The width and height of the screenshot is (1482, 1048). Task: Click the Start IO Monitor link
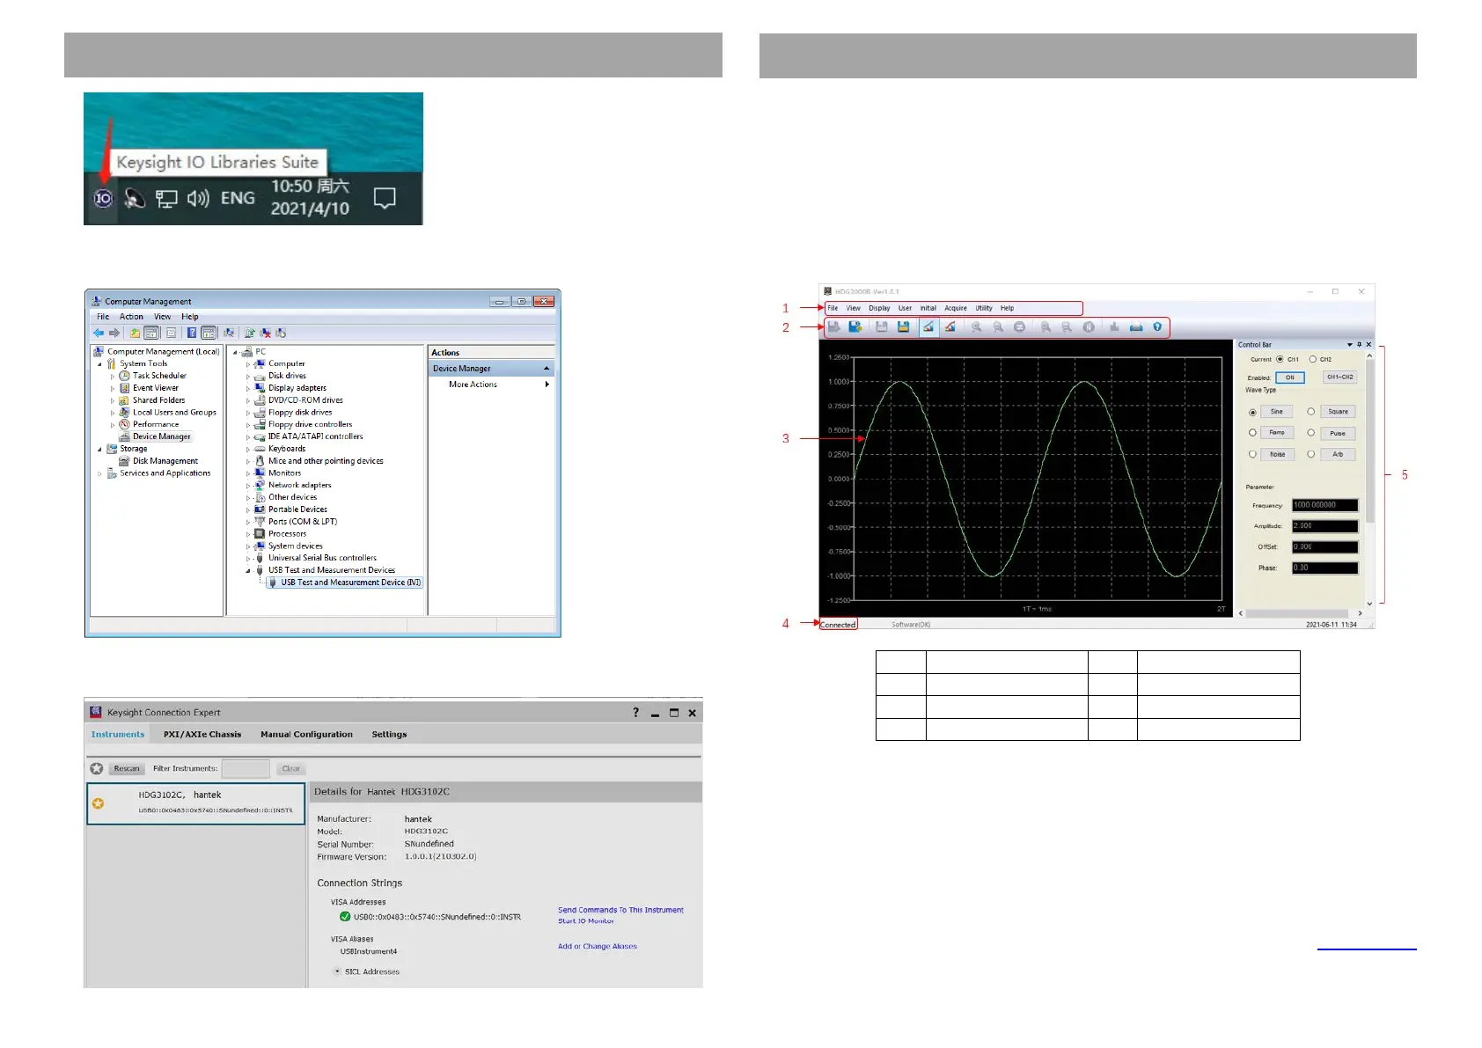(586, 921)
